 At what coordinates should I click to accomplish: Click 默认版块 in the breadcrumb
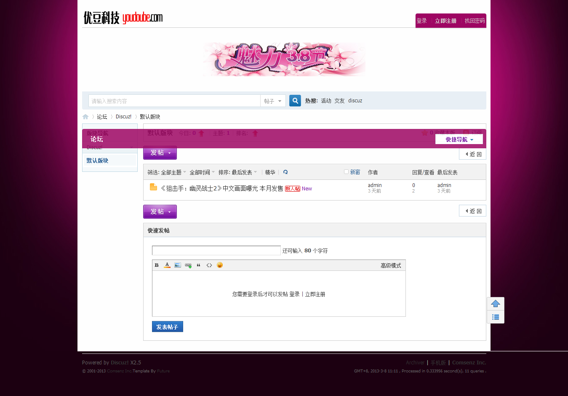point(150,117)
